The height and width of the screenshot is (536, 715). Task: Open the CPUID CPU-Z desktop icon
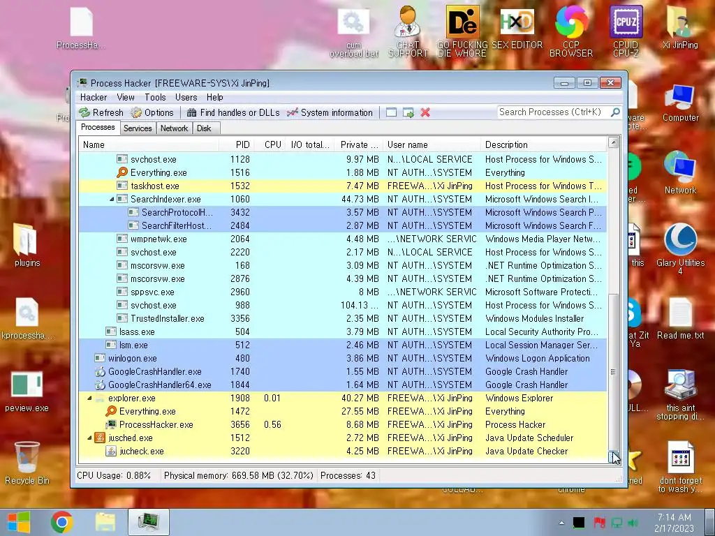pos(626,31)
